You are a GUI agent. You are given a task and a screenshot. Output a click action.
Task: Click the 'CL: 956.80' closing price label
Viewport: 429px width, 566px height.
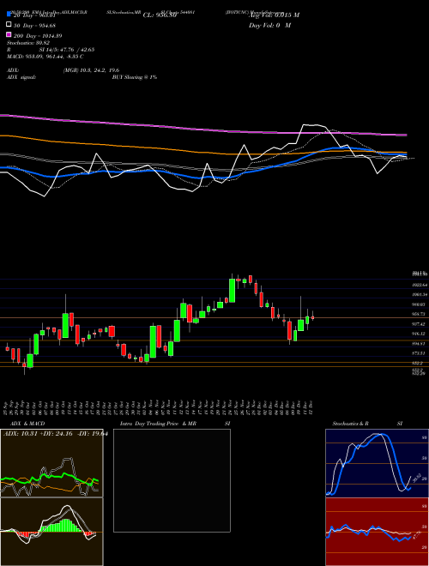(160, 15)
